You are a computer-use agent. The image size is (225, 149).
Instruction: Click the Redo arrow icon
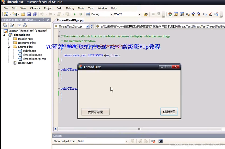coord(50,14)
